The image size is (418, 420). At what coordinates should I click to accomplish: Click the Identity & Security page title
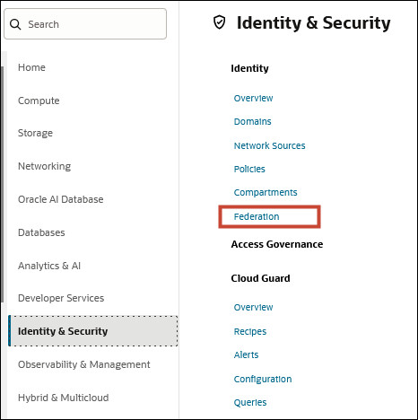click(x=313, y=22)
